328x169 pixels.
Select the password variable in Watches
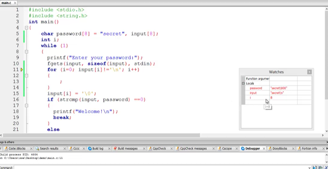point(255,88)
